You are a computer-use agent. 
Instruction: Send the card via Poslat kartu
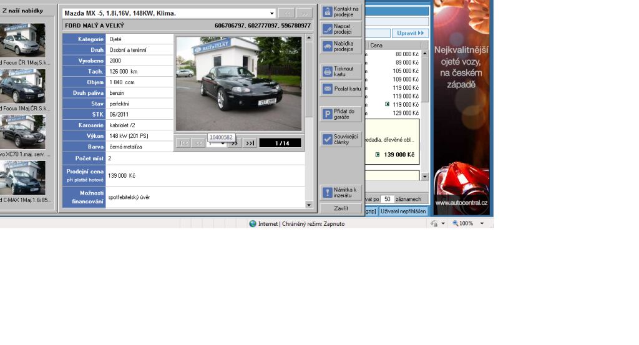(341, 89)
